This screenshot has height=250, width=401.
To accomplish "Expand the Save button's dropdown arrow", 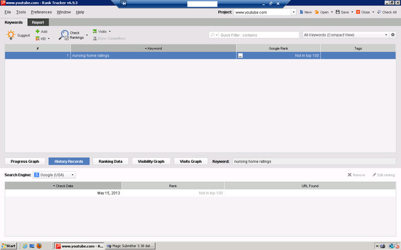I will (x=352, y=12).
